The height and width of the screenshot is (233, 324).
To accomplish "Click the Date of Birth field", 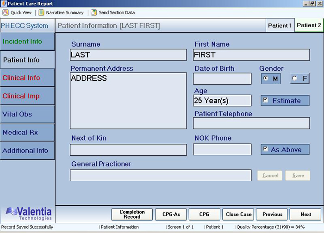I will [x=222, y=79].
